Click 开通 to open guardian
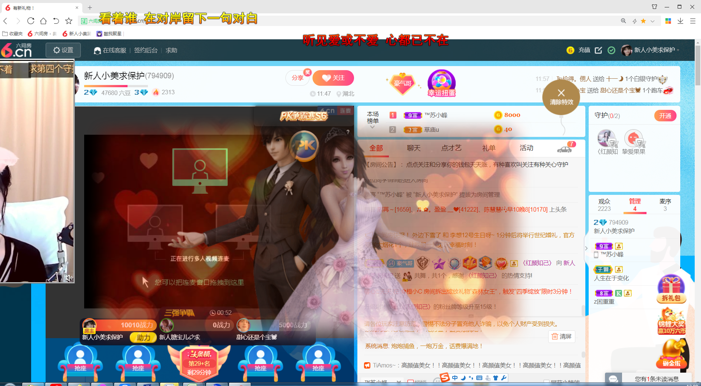Image resolution: width=701 pixels, height=386 pixels. [665, 116]
